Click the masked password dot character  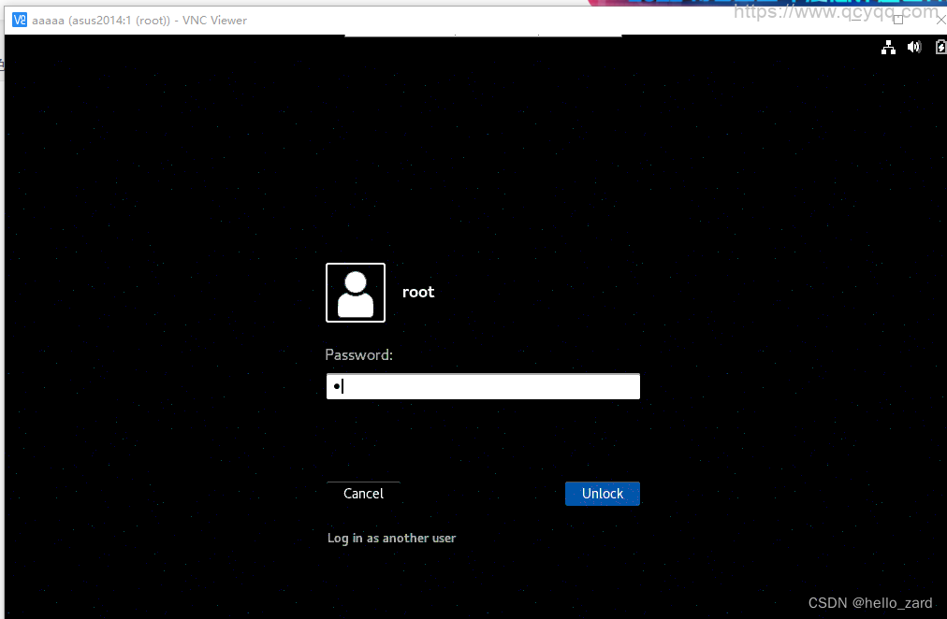[335, 386]
